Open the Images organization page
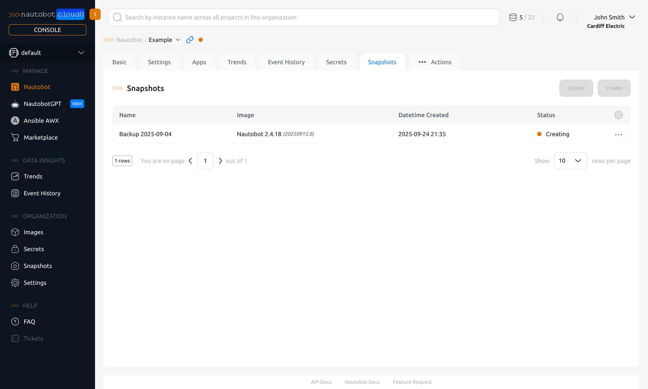The image size is (648, 389). coord(33,232)
